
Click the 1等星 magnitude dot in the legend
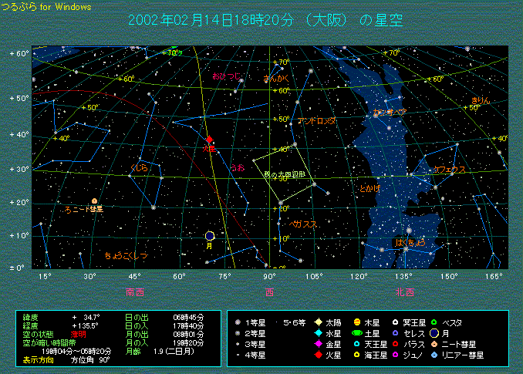[238, 322]
